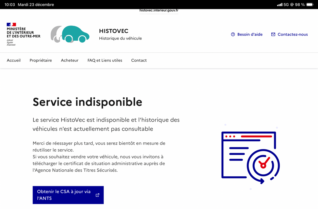Click the HISTOVEC site title
This screenshot has height=209, width=318.
(114, 31)
